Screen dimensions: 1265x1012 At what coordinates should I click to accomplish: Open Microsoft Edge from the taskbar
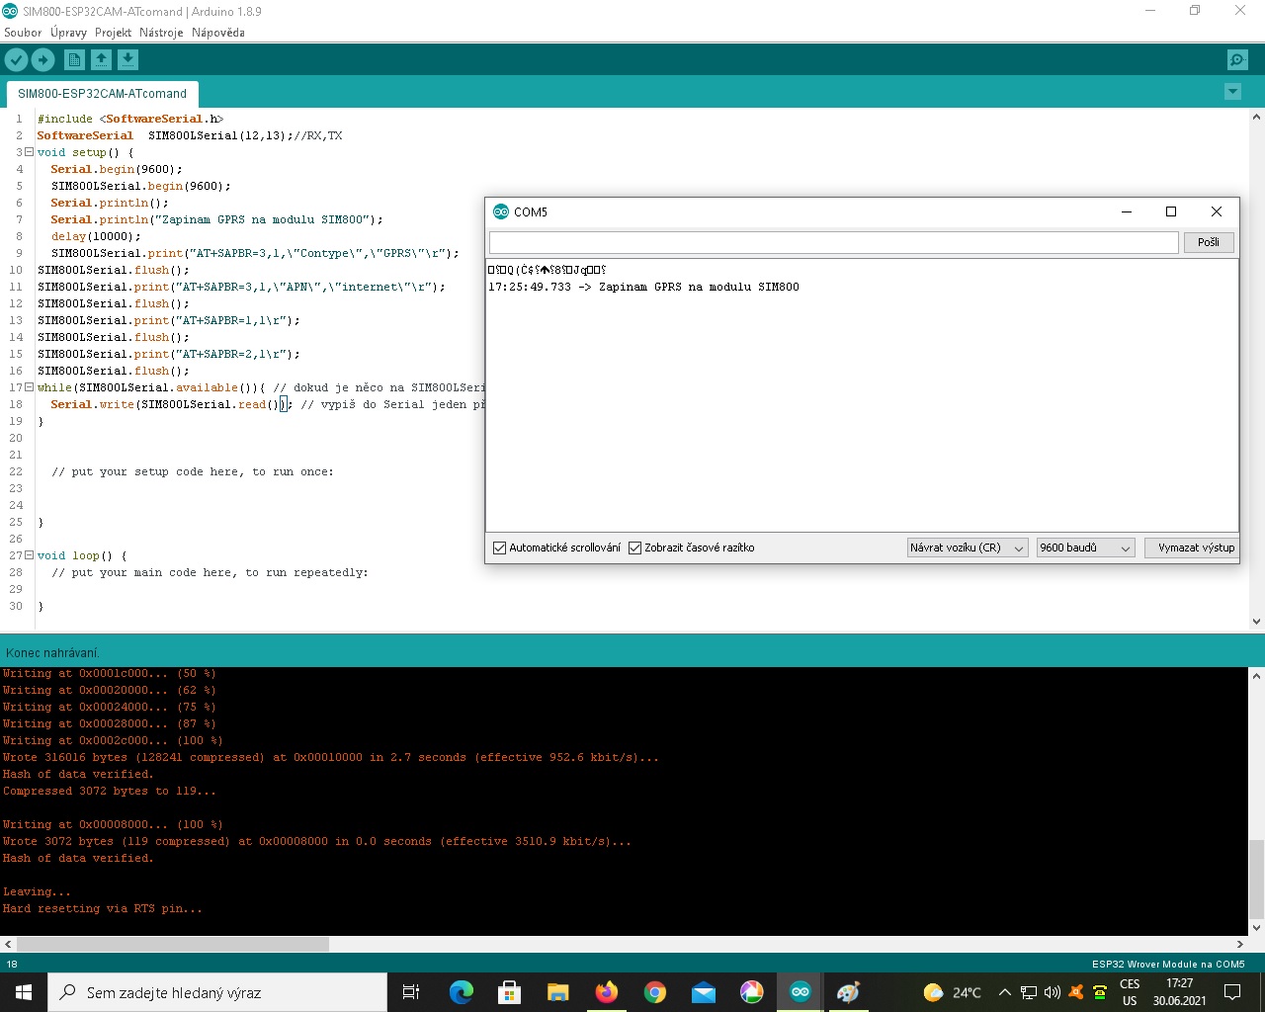[461, 992]
